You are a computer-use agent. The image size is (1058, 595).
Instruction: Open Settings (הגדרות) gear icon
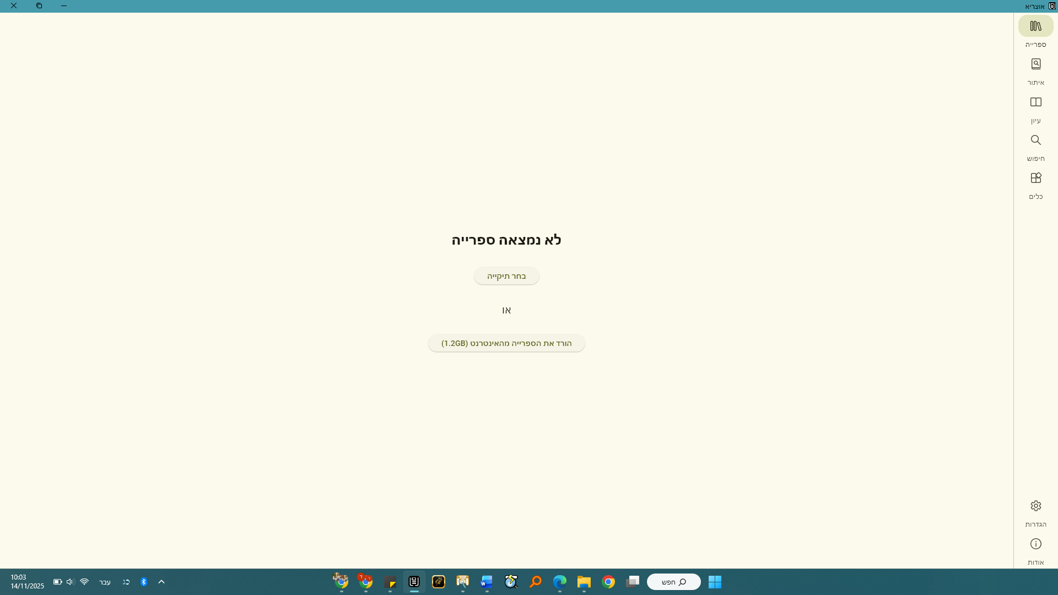(x=1035, y=506)
